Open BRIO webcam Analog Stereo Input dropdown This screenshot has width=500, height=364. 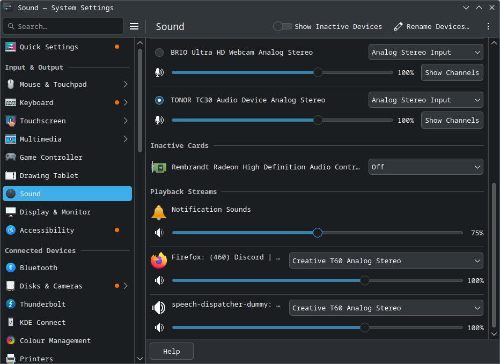pos(426,53)
